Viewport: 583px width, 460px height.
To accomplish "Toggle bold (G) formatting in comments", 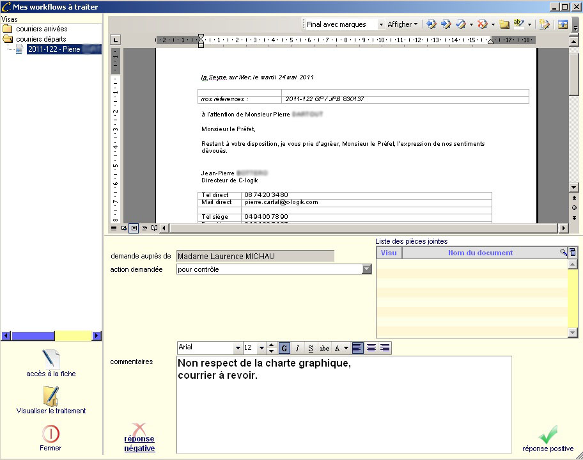I will tap(284, 348).
